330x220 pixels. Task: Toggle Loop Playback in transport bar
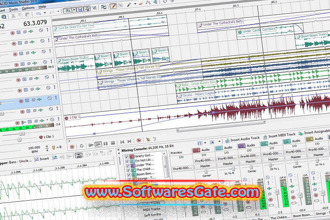tap(82, 146)
